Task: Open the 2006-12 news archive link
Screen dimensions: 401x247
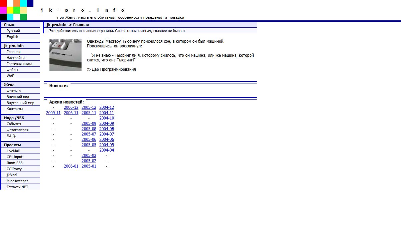Action: [71, 107]
